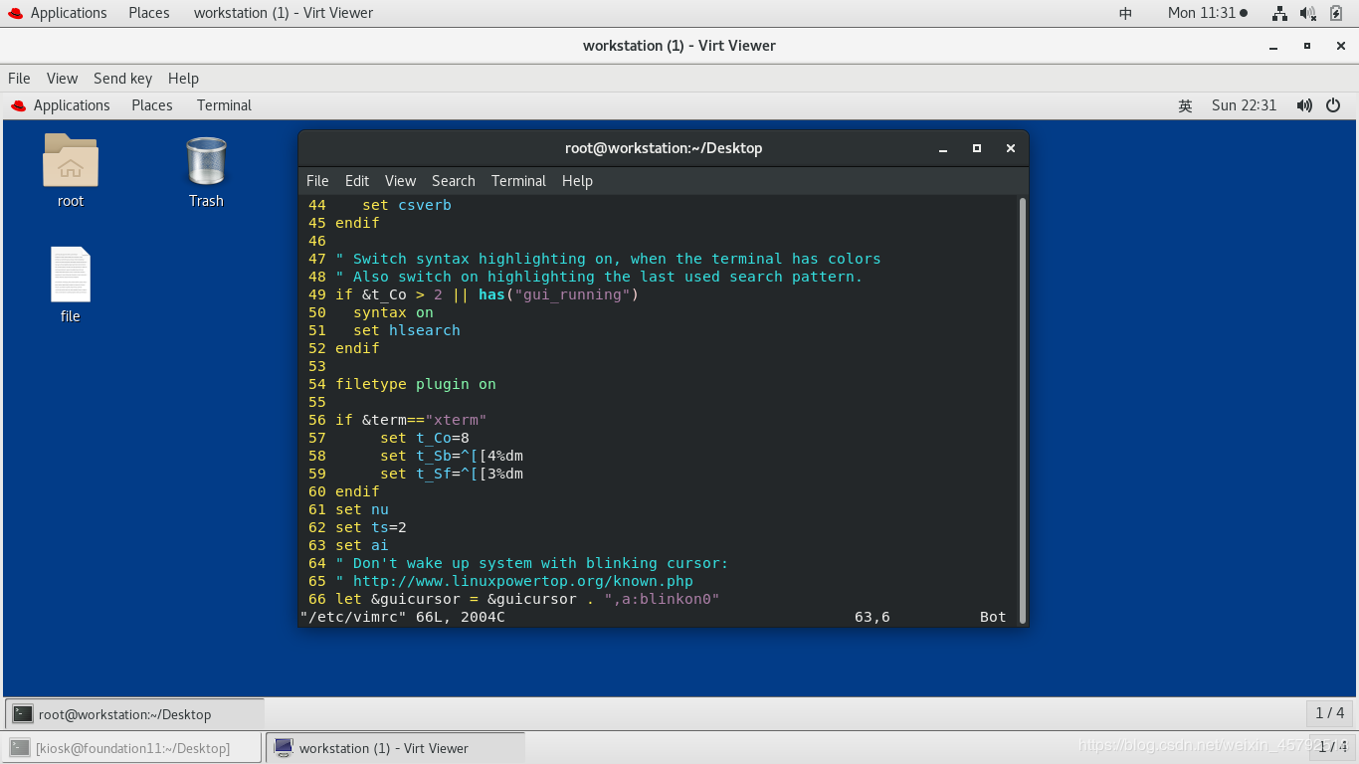Click the "set ts=2" line 62
This screenshot has height=764, width=1359.
pos(371,527)
